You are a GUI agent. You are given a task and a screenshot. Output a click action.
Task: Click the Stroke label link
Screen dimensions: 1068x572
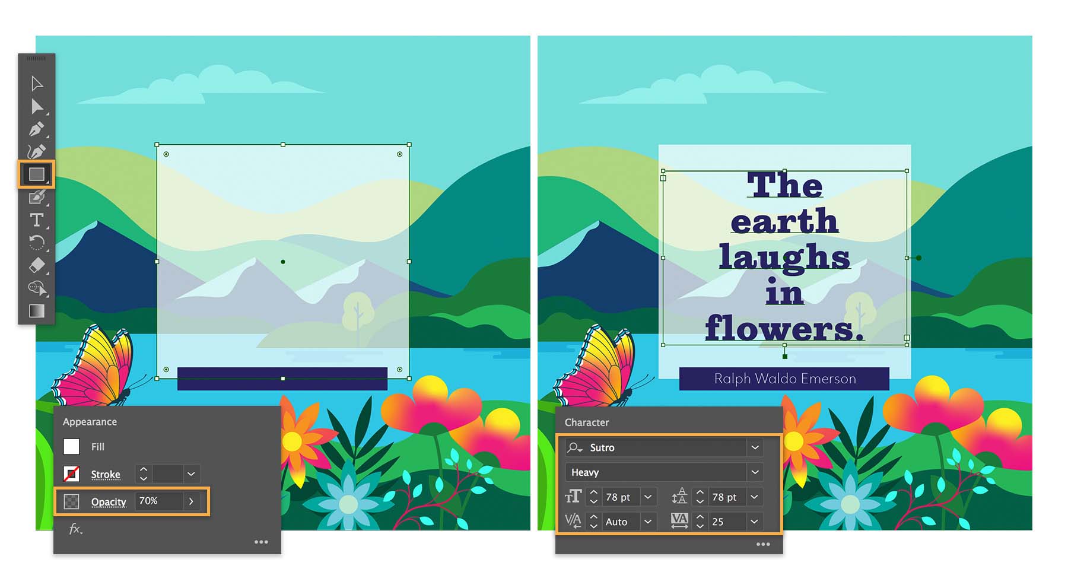106,475
